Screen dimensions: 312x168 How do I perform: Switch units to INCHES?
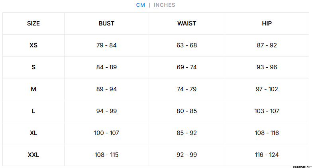pyautogui.click(x=164, y=5)
